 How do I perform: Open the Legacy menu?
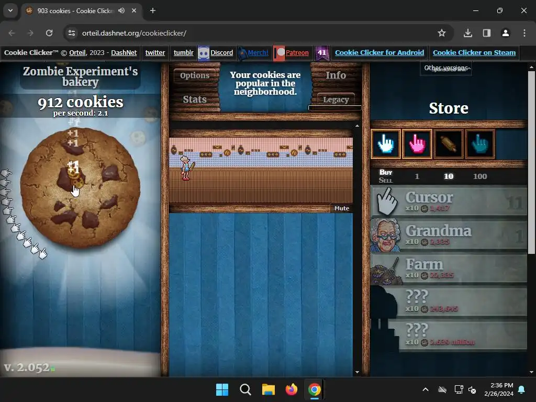point(336,99)
